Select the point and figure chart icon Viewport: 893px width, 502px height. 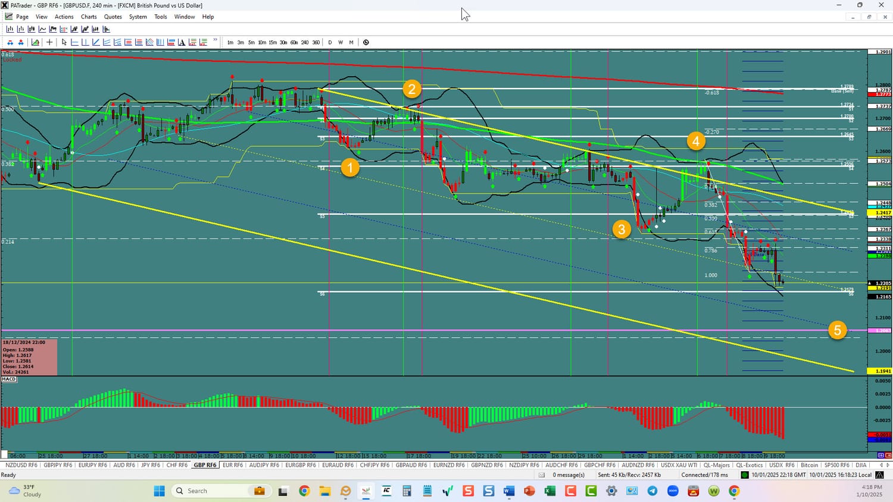64,29
